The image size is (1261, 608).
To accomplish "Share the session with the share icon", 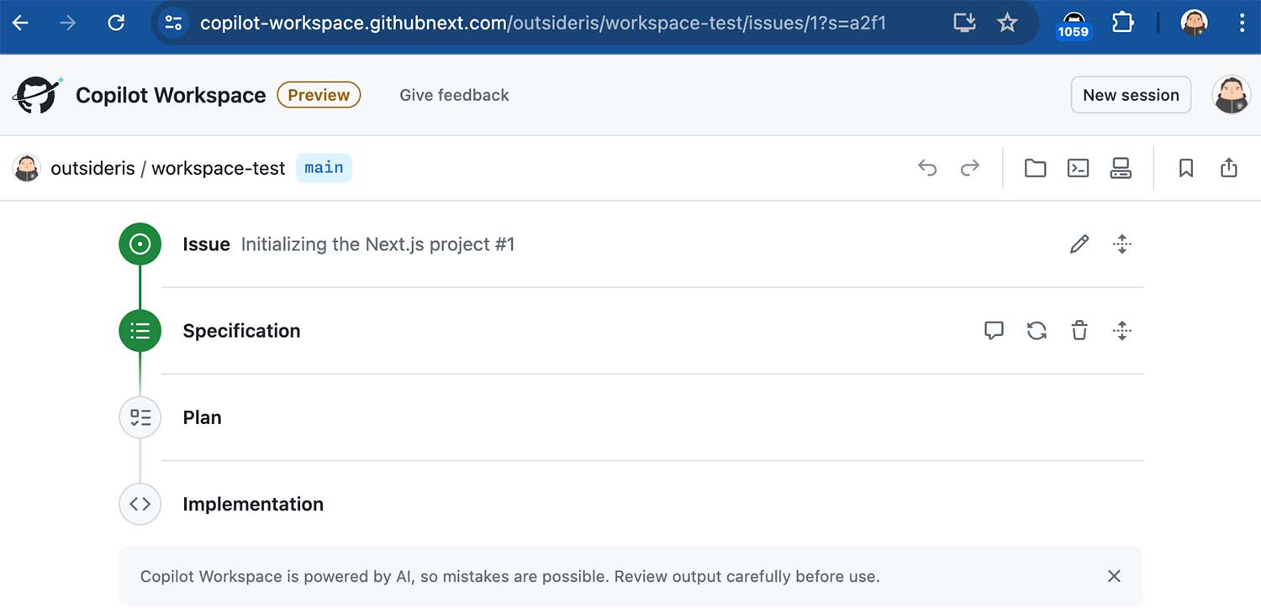I will click(1229, 168).
